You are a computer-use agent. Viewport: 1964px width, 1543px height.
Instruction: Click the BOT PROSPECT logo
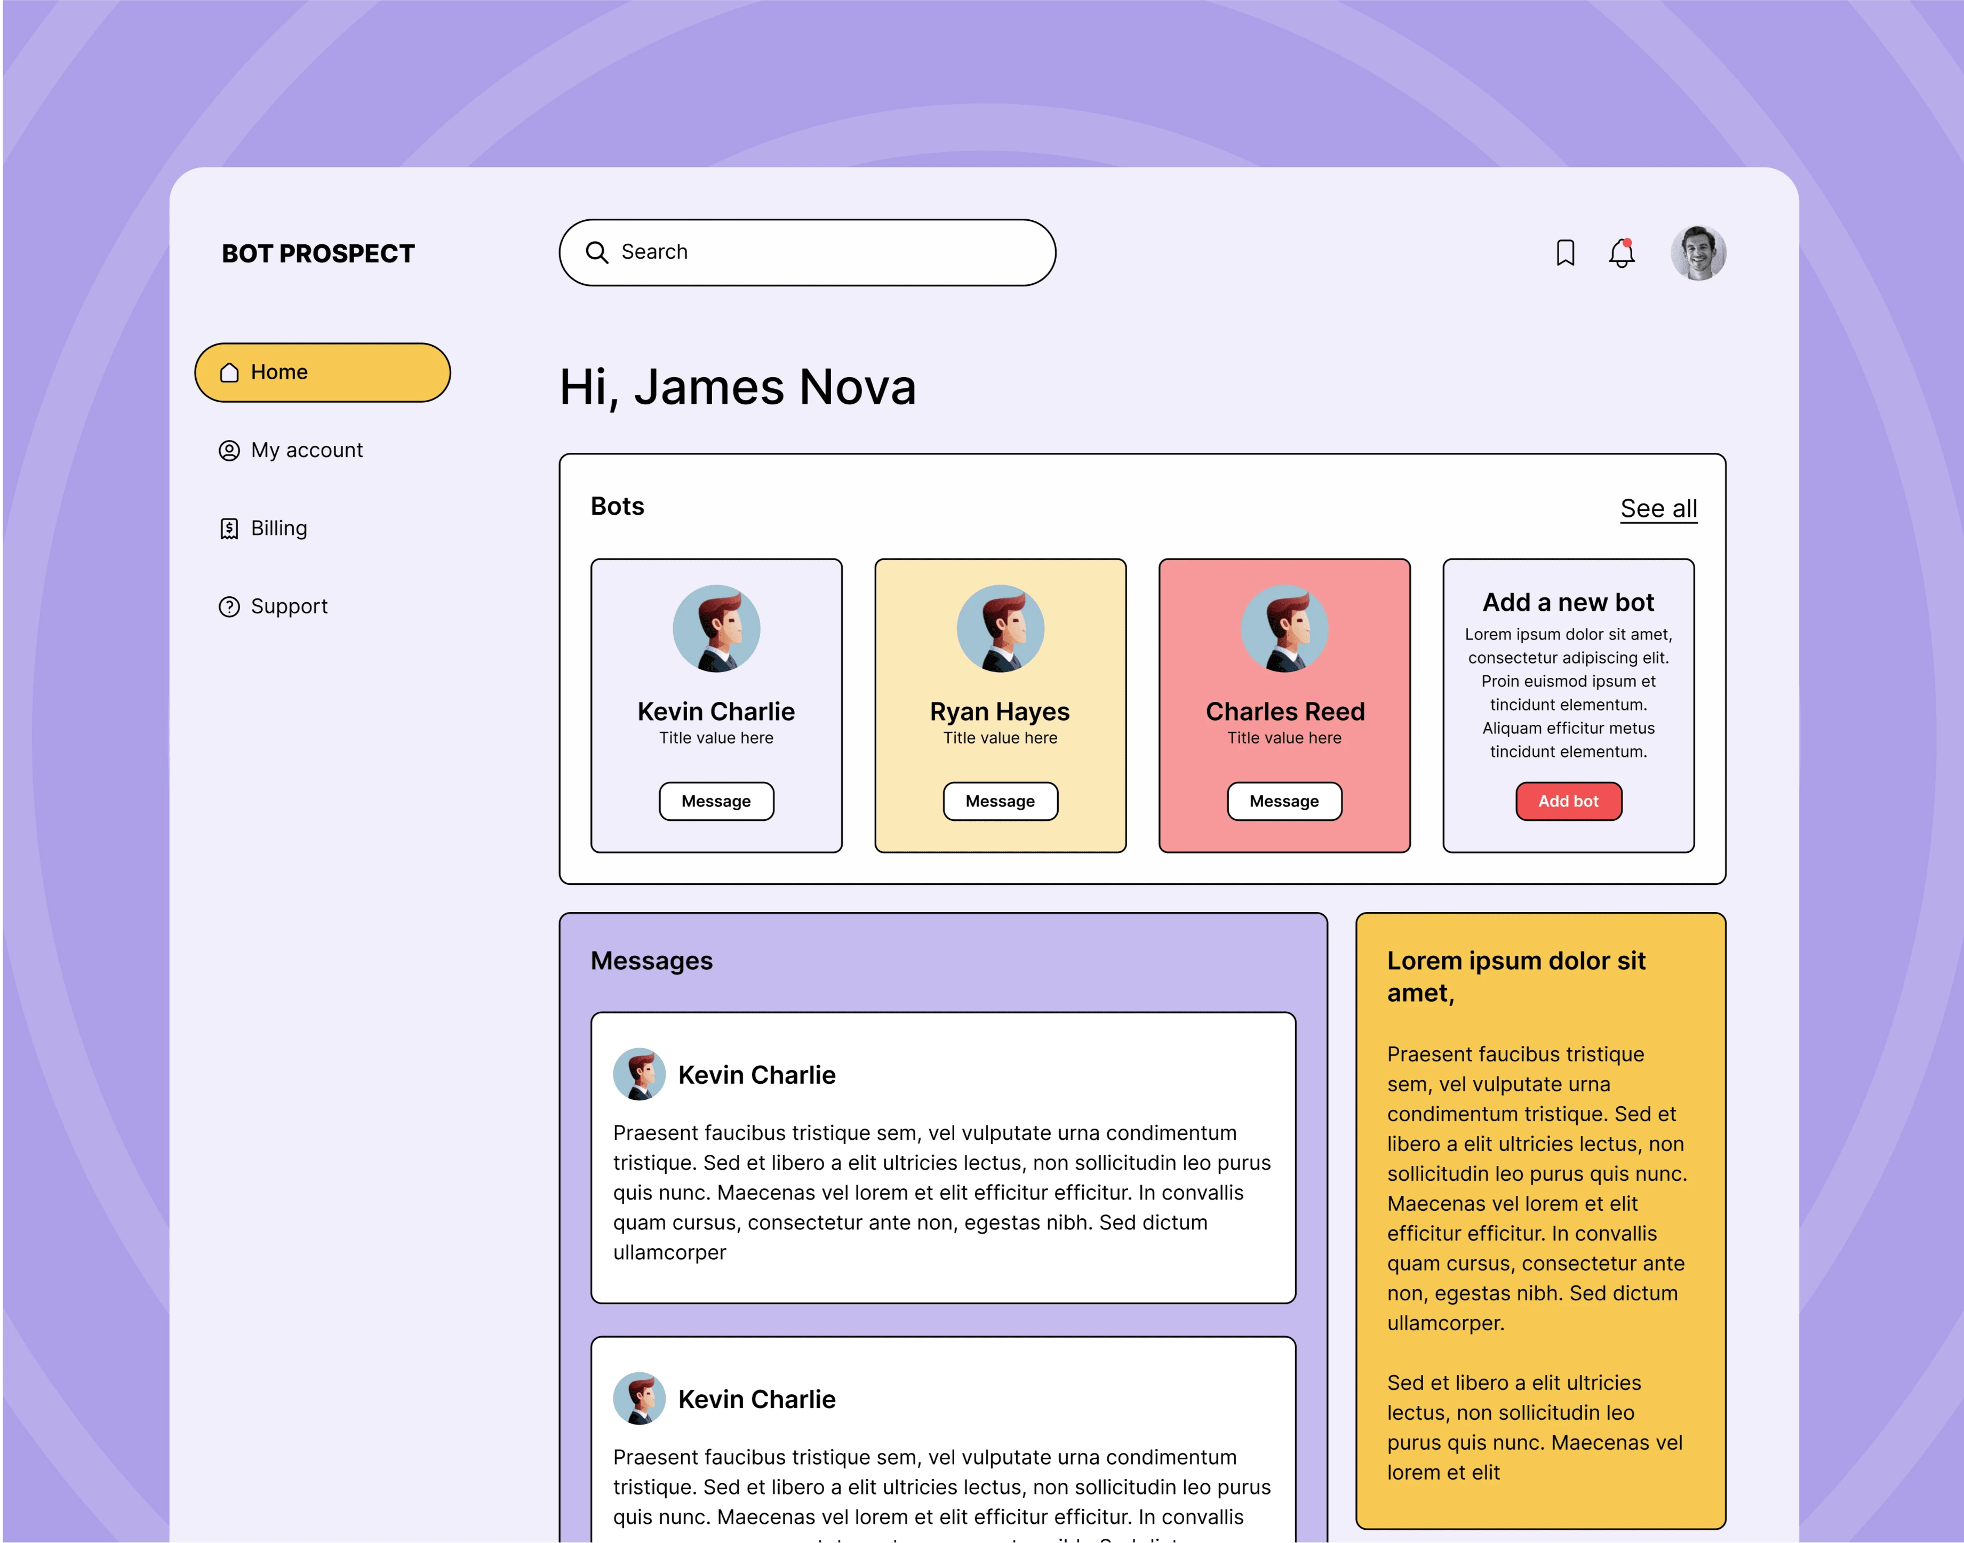318,254
